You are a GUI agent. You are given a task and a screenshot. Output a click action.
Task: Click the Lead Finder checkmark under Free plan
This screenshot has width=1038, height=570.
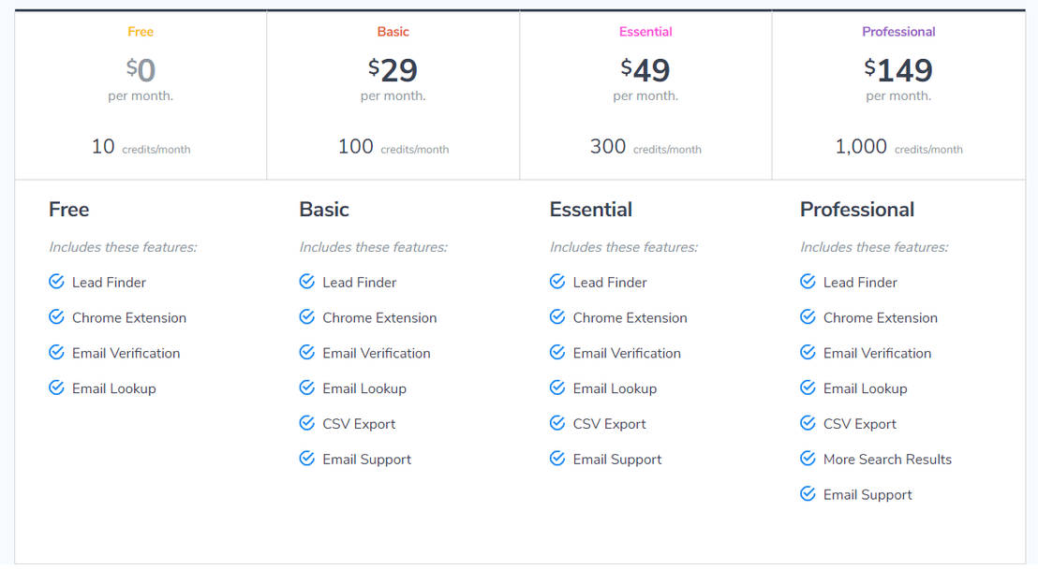[55, 282]
